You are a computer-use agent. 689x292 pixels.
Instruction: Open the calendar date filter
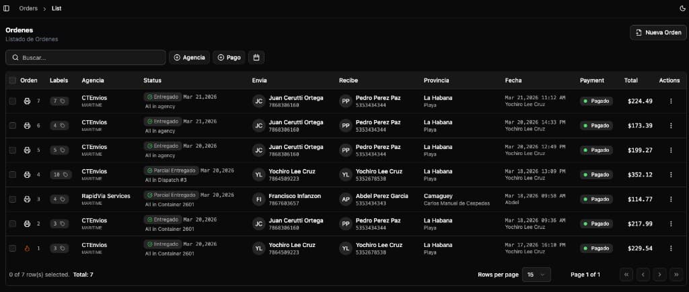(x=256, y=58)
